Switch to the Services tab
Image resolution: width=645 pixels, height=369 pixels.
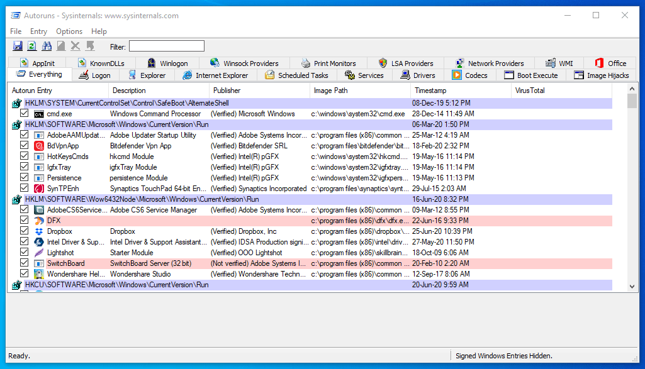pos(364,75)
